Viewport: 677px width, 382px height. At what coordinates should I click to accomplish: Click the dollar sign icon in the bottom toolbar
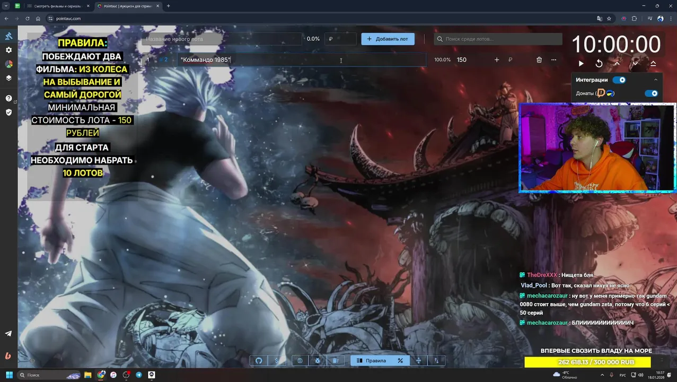point(276,361)
